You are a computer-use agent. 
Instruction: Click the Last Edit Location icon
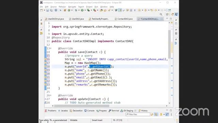point(152,10)
